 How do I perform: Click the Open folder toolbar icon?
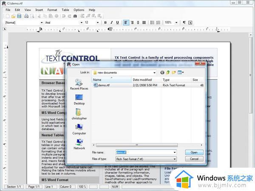(13, 16)
